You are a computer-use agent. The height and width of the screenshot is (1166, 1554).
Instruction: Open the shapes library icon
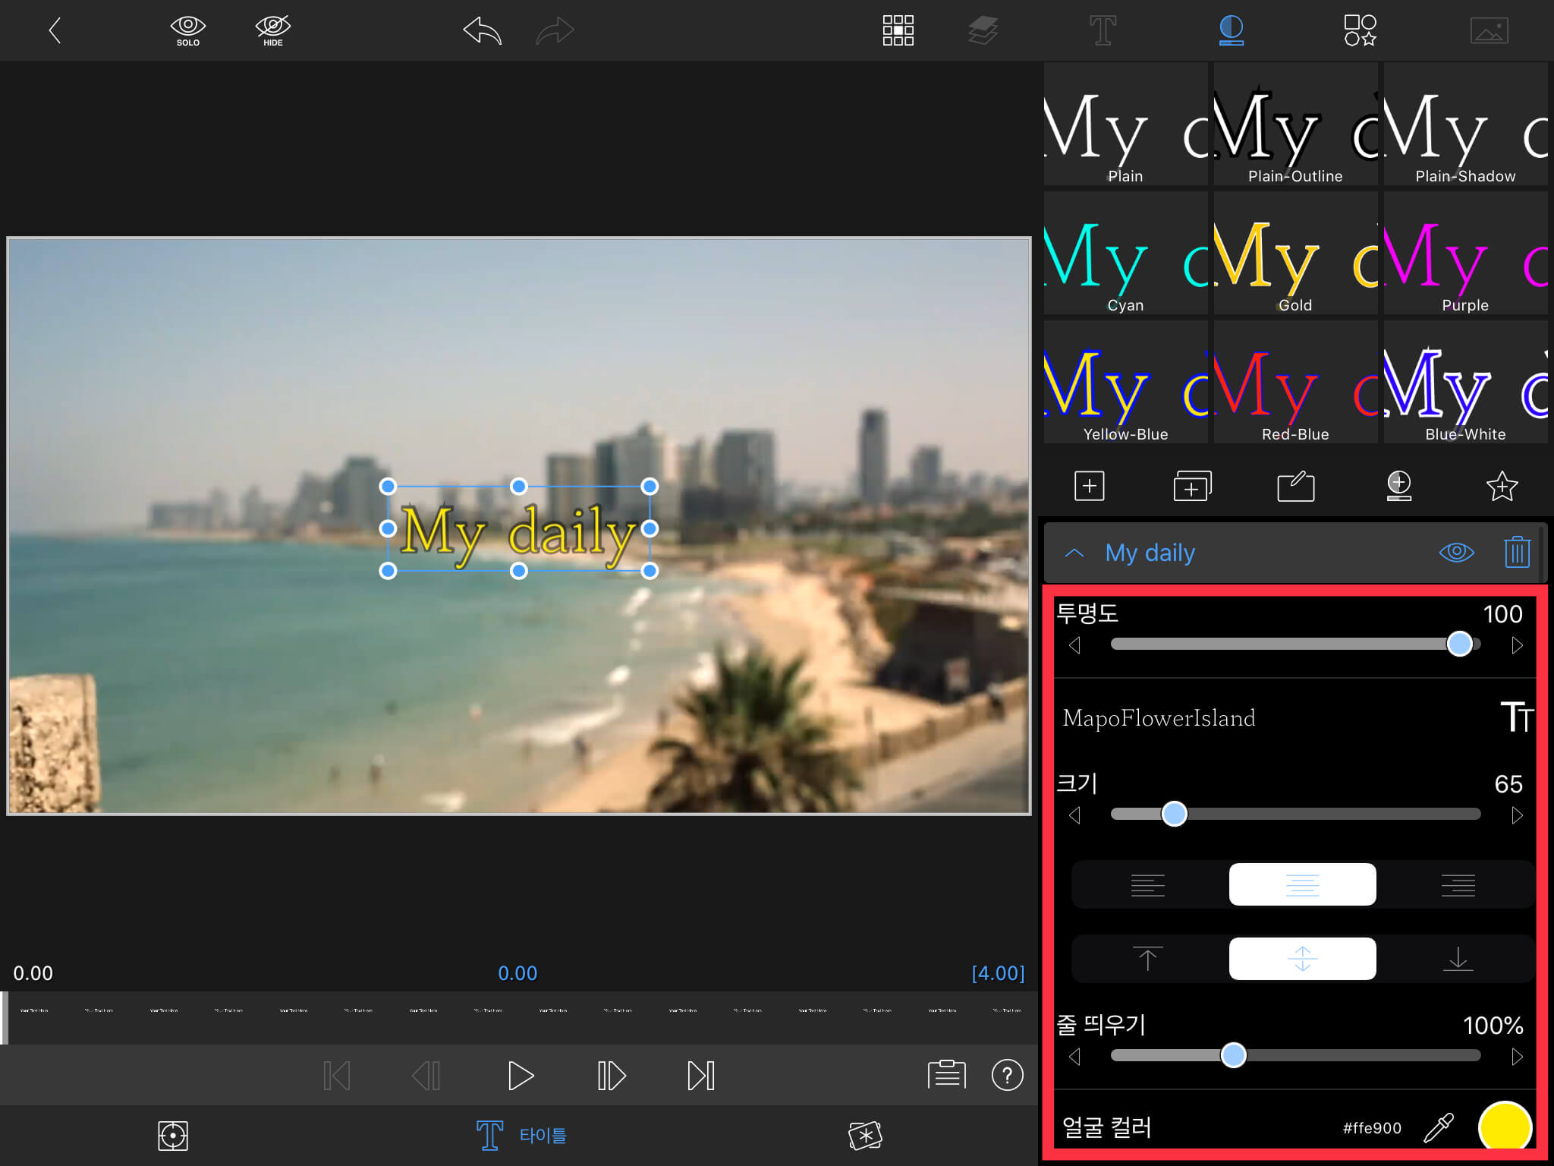(1360, 31)
